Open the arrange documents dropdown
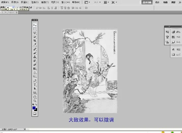Viewport: 182px width, 133px height. pyautogui.click(x=106, y=2)
